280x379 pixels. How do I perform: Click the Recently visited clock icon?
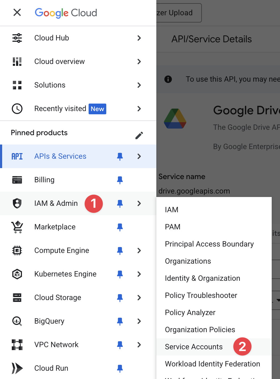(17, 109)
